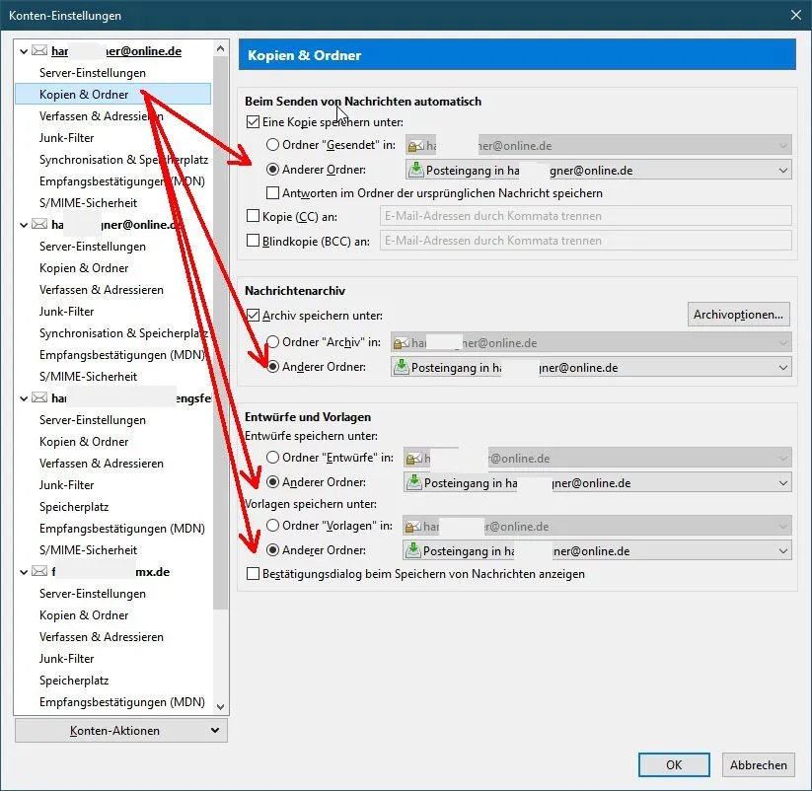The width and height of the screenshot is (812, 791).
Task: Open 'Junk-Filter' of first account
Action: tap(67, 138)
